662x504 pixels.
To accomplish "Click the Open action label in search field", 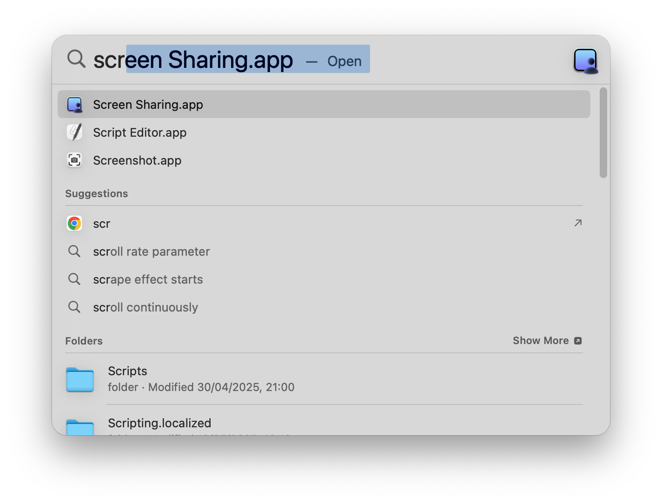I will tap(344, 61).
